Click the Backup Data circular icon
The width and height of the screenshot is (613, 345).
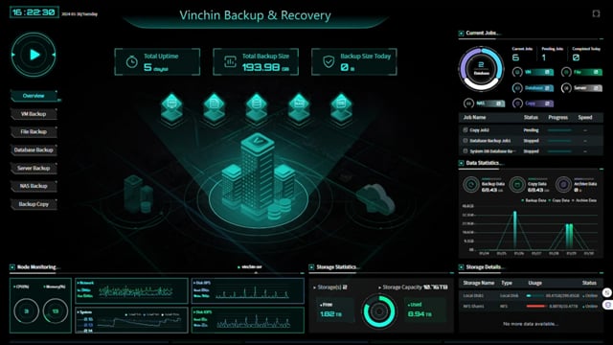click(x=471, y=185)
